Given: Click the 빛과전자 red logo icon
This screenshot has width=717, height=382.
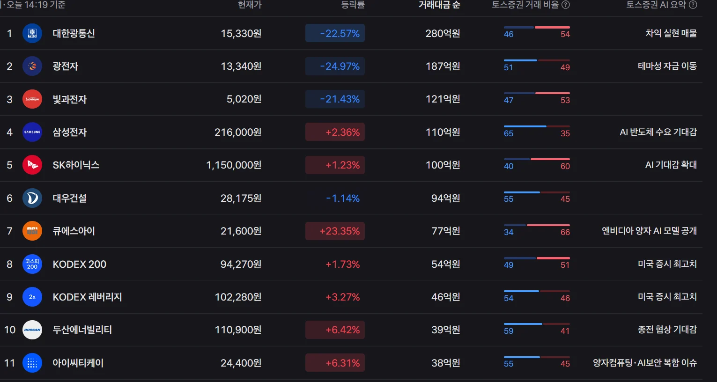Looking at the screenshot, I should (x=32, y=99).
